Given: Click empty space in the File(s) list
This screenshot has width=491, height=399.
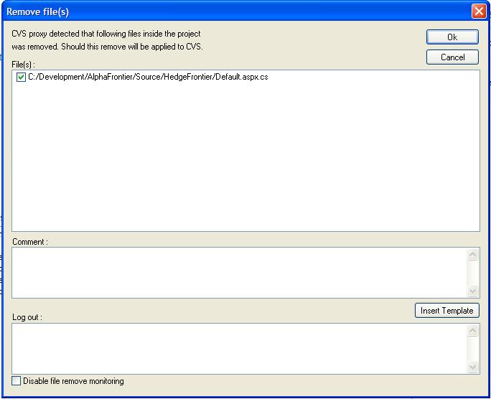Looking at the screenshot, I should click(244, 158).
